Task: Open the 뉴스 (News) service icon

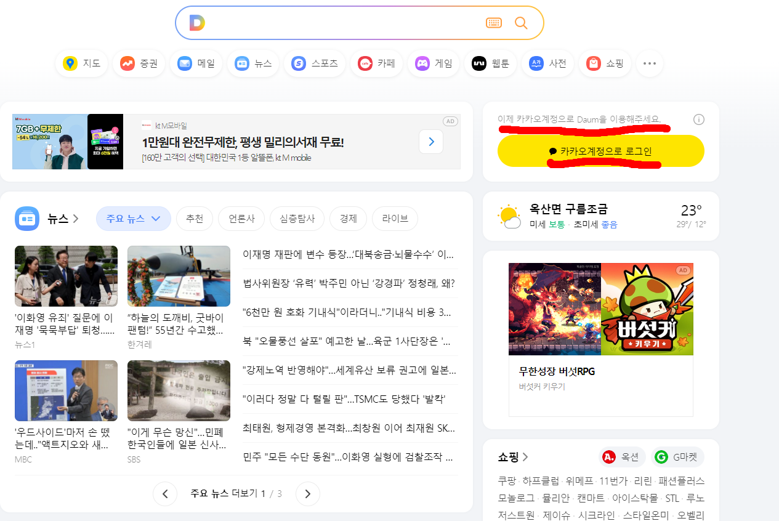Action: [x=252, y=63]
